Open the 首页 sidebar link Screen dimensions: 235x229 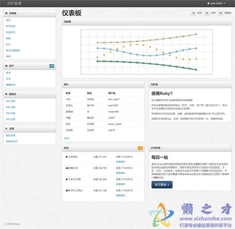(8, 20)
